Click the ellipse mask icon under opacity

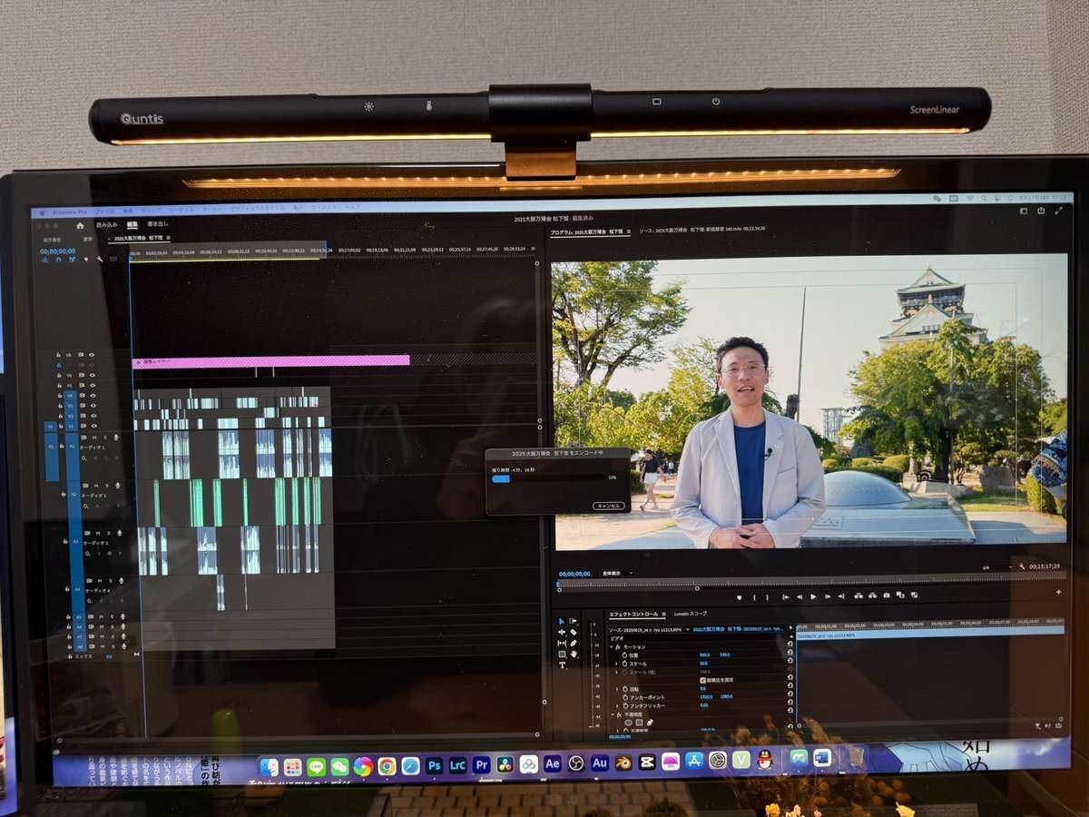coord(626,723)
